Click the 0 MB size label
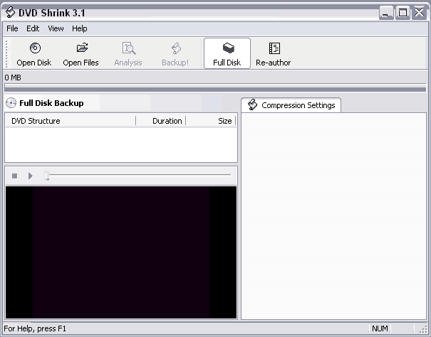431x337 pixels. click(13, 77)
